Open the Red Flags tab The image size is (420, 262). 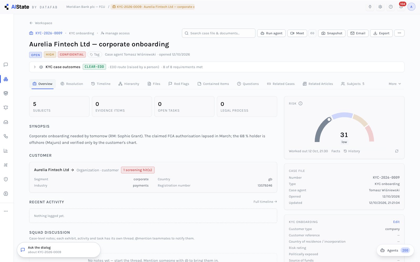pyautogui.click(x=179, y=84)
